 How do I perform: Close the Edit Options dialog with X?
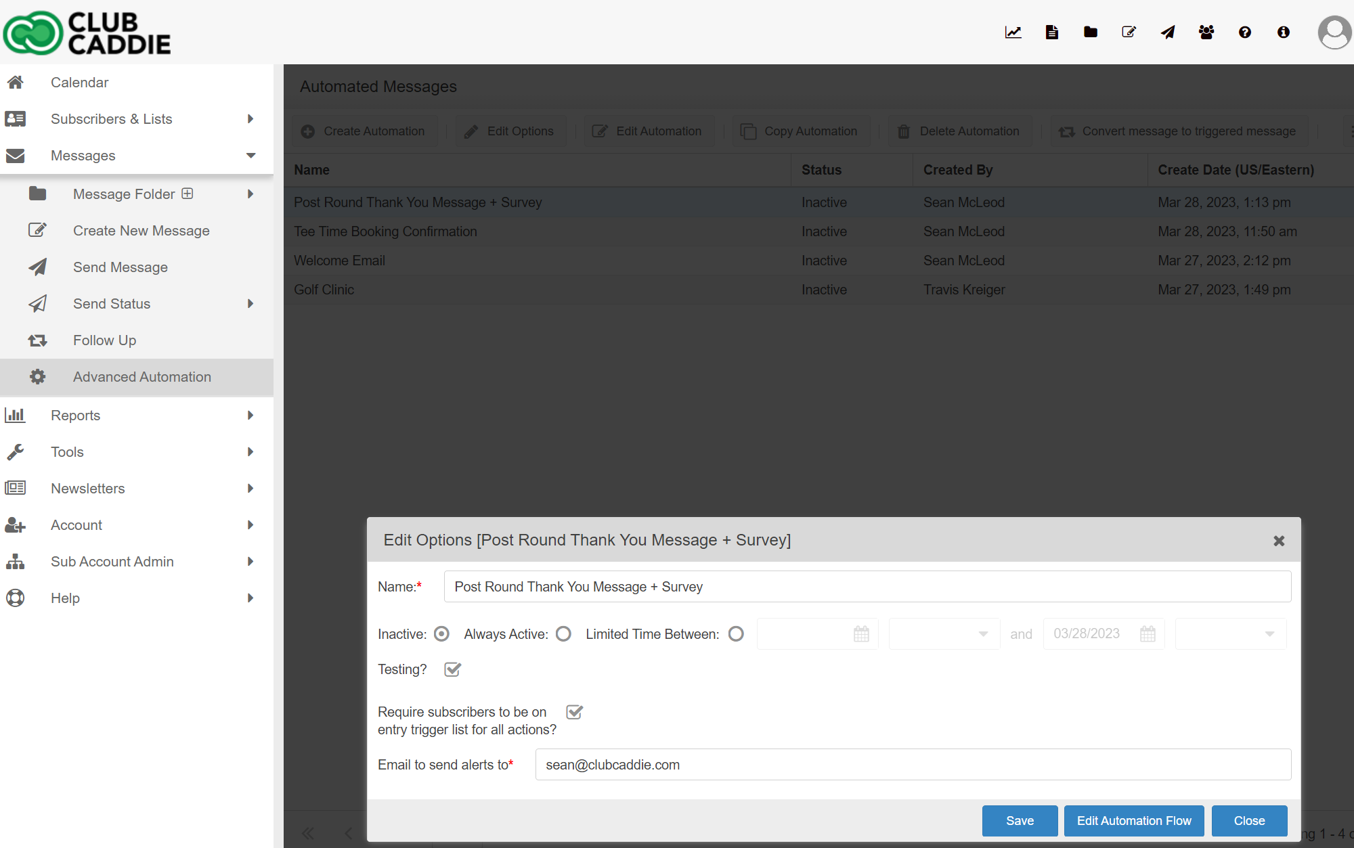point(1278,541)
